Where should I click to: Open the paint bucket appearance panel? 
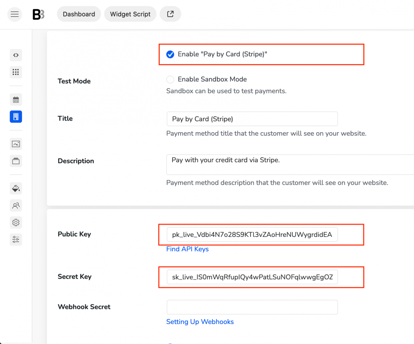[x=16, y=188]
